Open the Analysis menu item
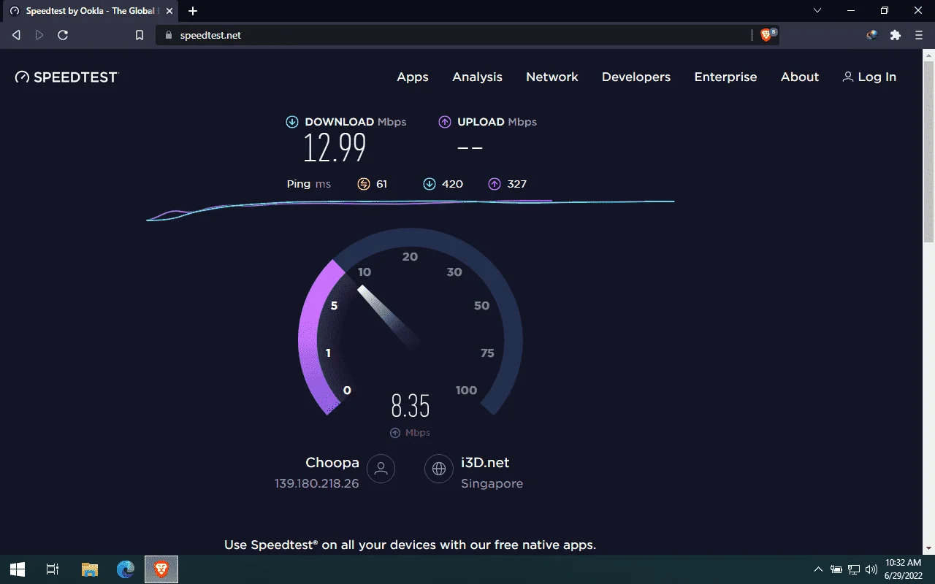The image size is (935, 584). tap(477, 77)
